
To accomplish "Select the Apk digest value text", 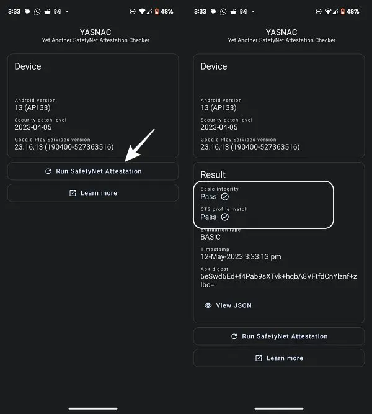I will point(278,281).
